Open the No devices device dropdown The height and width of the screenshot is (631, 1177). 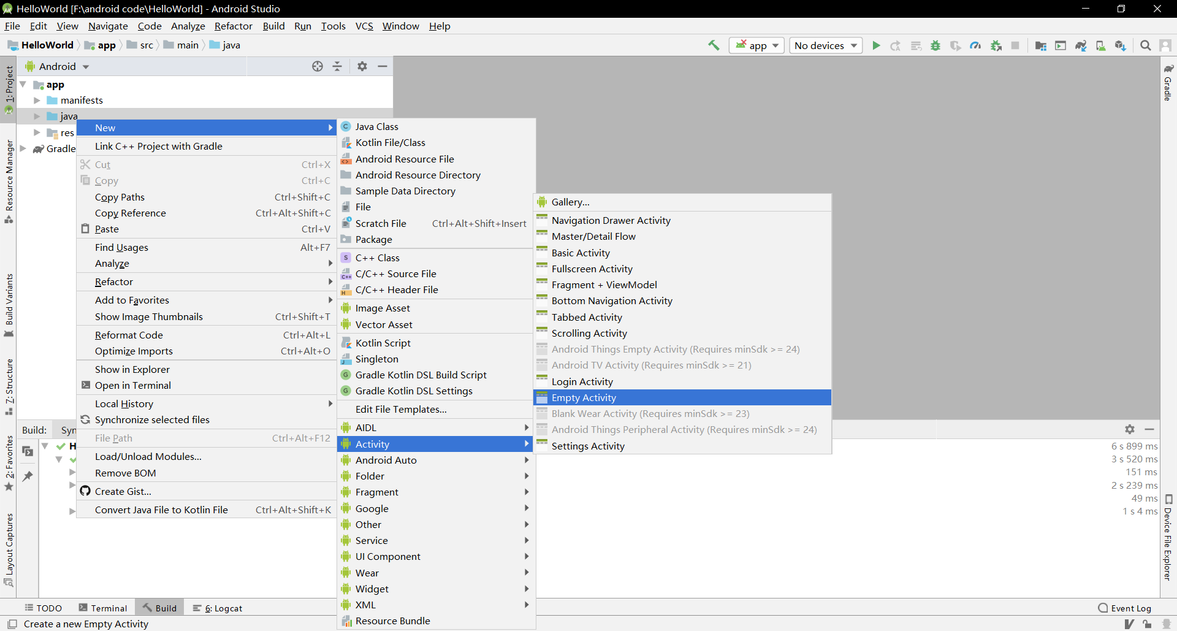click(x=825, y=45)
